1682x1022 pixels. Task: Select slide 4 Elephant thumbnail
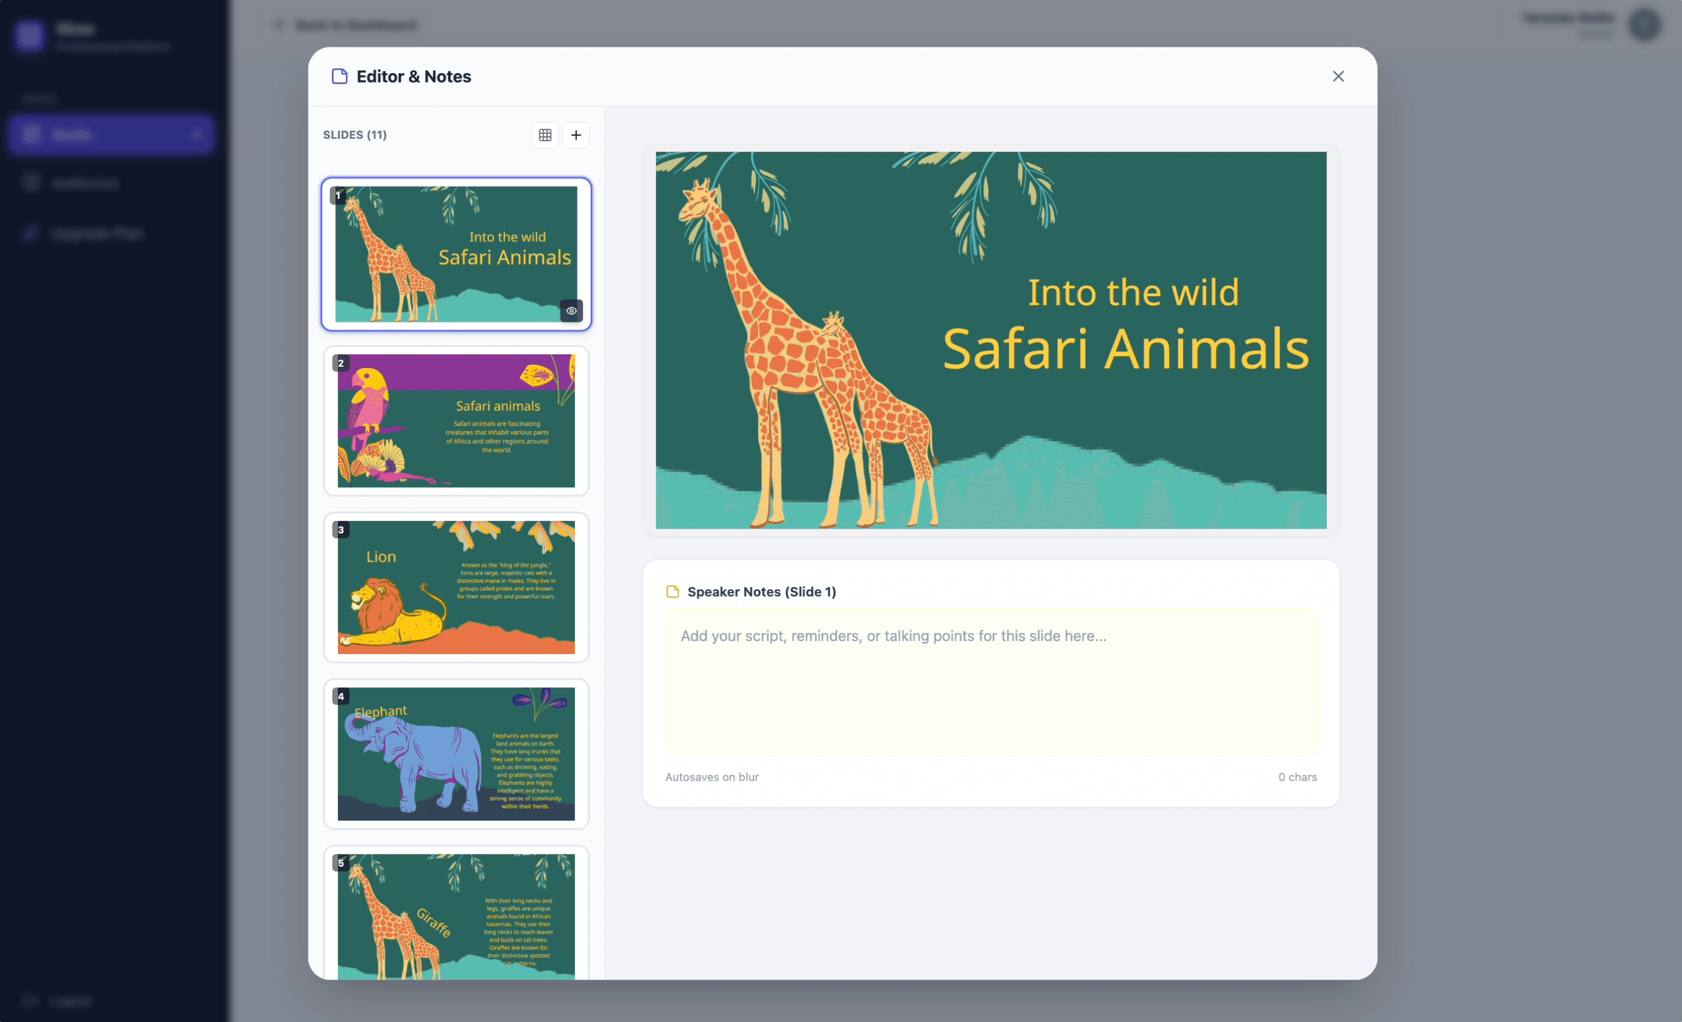point(455,754)
